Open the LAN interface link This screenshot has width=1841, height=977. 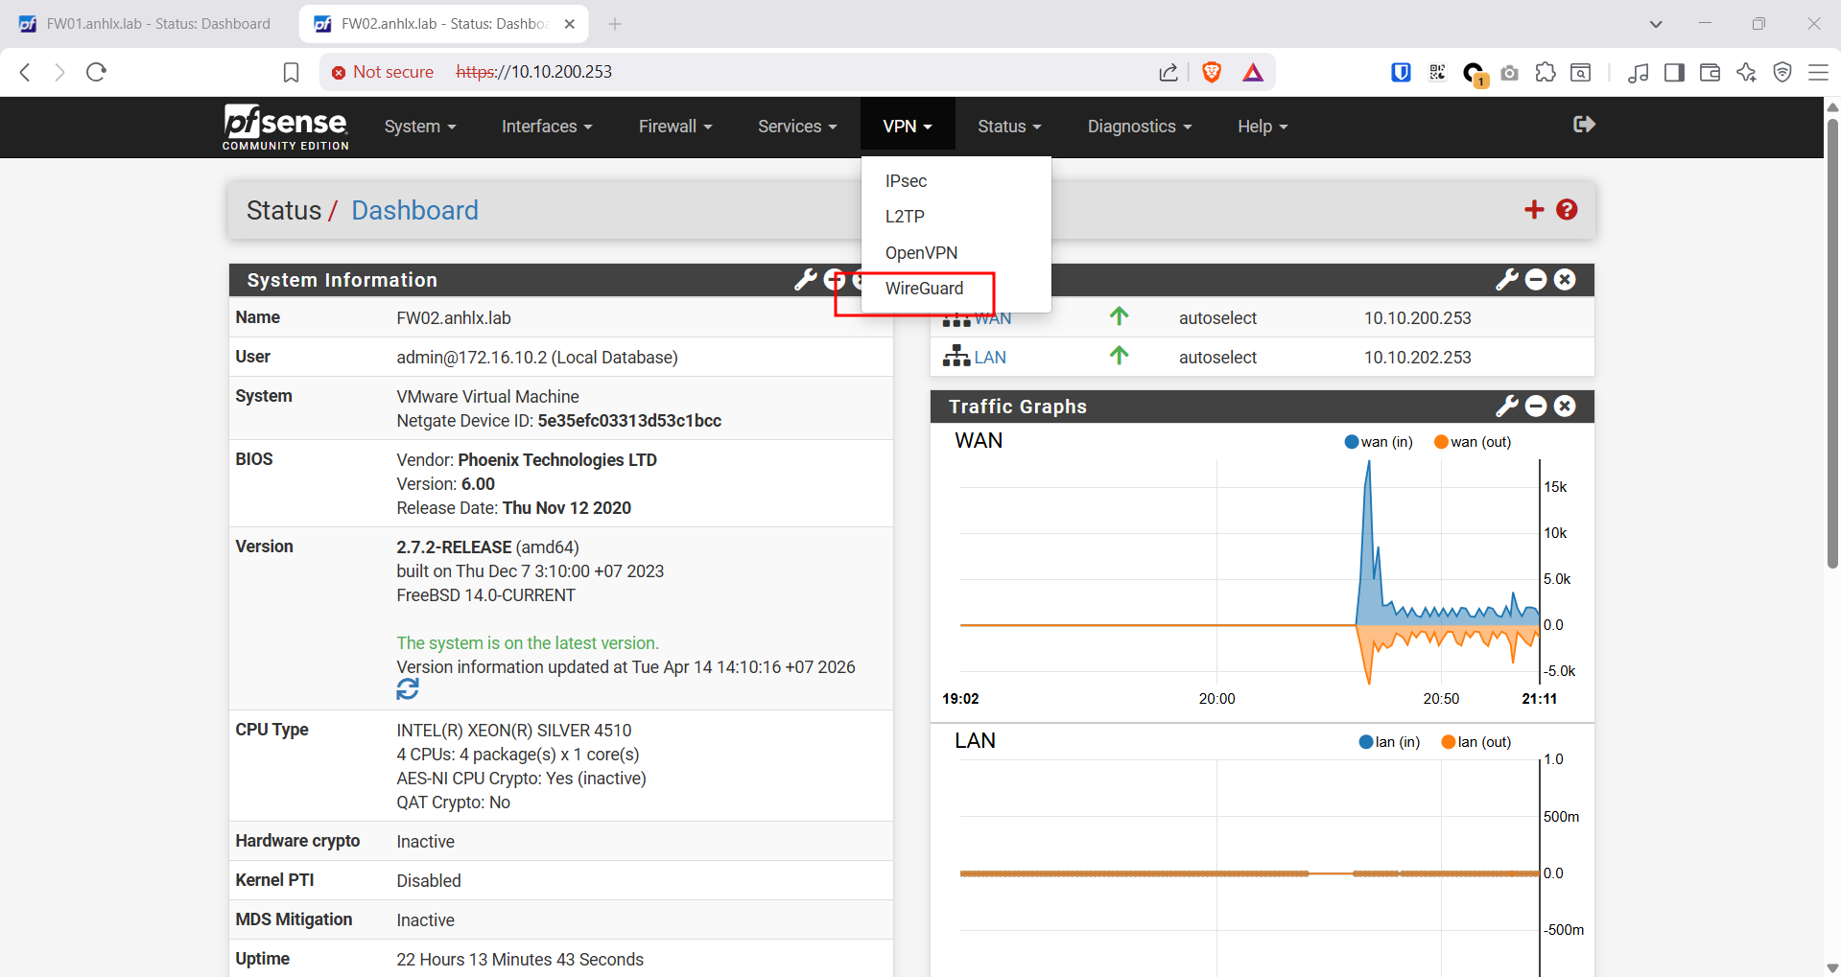pyautogui.click(x=989, y=358)
